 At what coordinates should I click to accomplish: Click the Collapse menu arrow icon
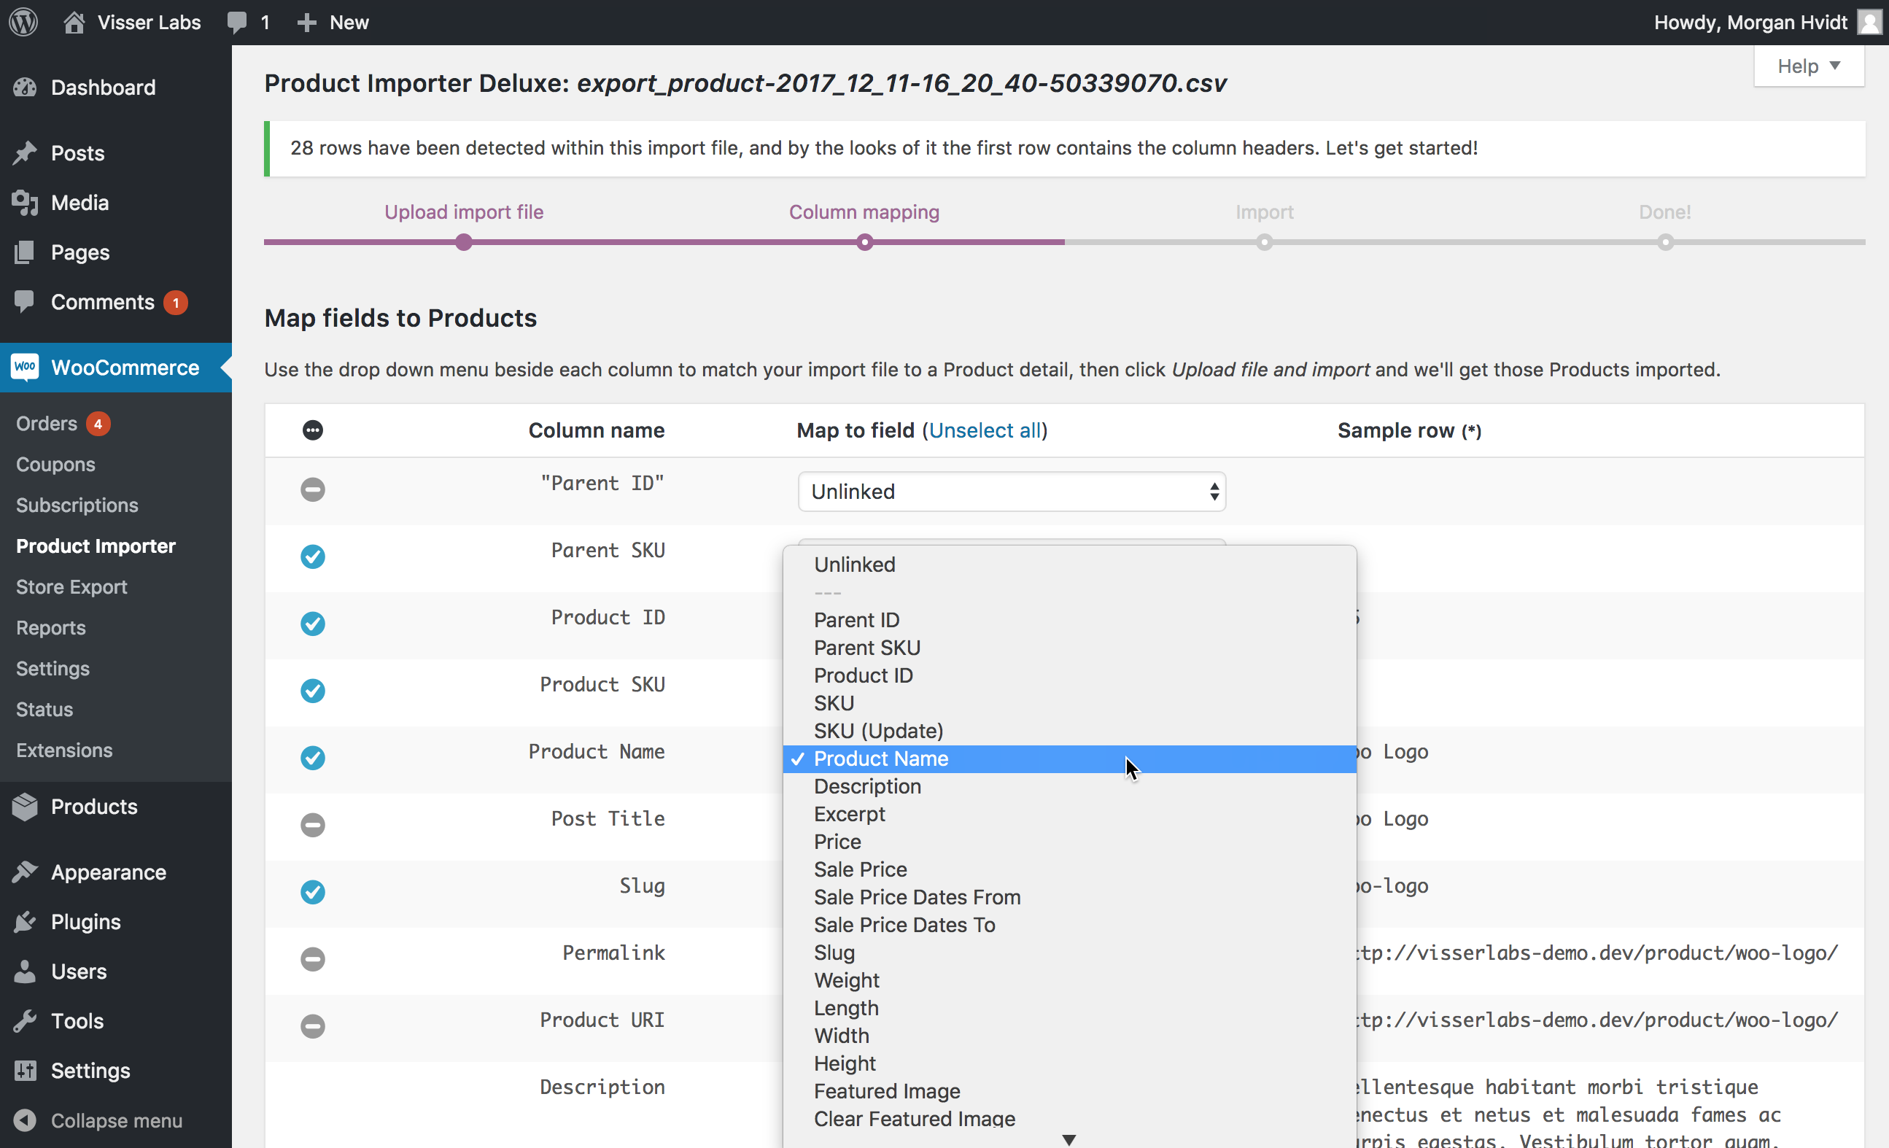[x=25, y=1120]
